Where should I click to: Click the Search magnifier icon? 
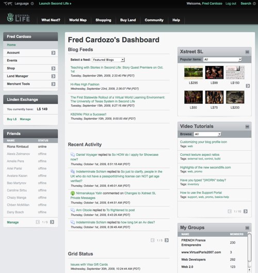point(254,4)
